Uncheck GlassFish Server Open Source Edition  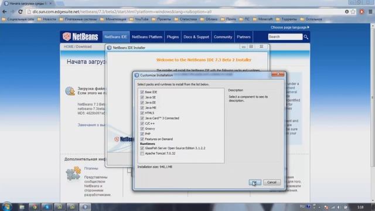tap(142, 148)
